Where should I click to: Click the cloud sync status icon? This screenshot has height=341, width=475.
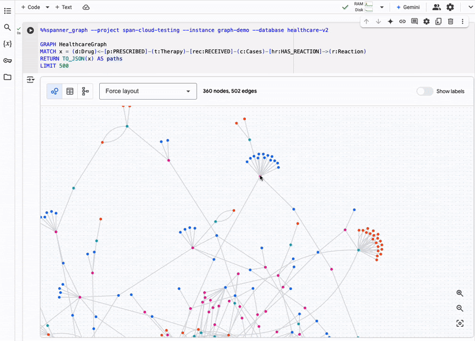[x=86, y=7]
